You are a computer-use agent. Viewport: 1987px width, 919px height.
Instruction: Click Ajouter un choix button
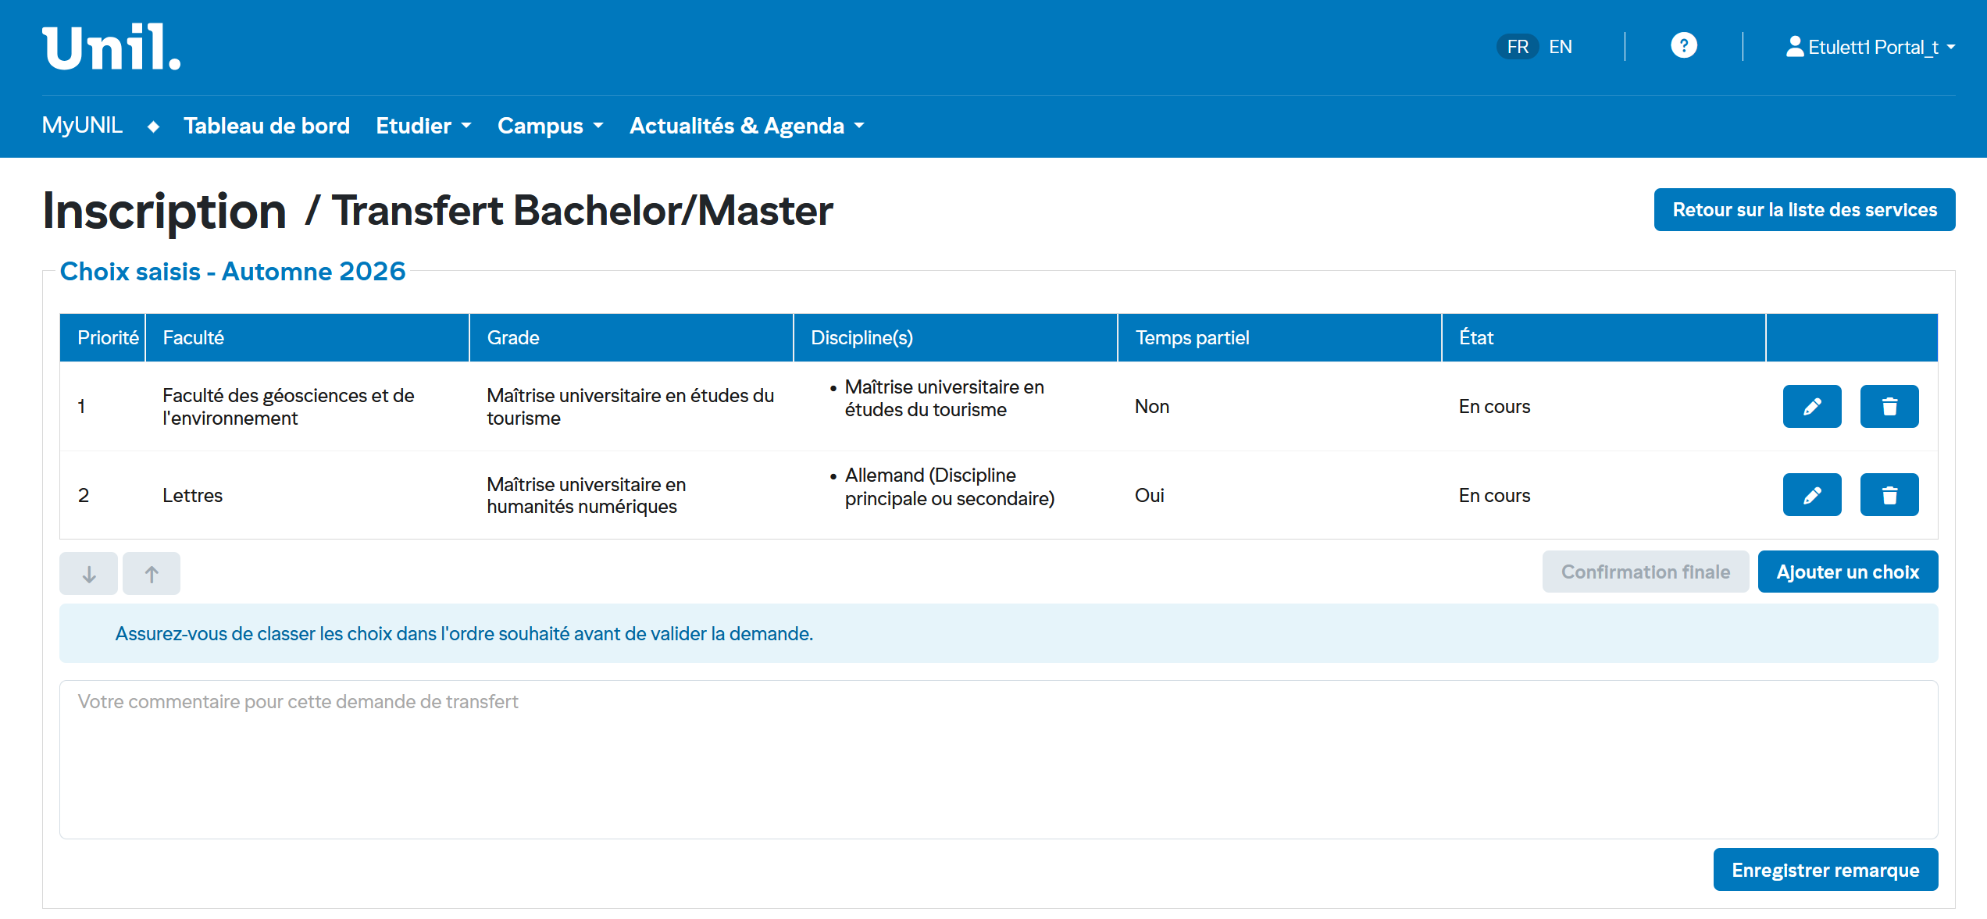1847,572
